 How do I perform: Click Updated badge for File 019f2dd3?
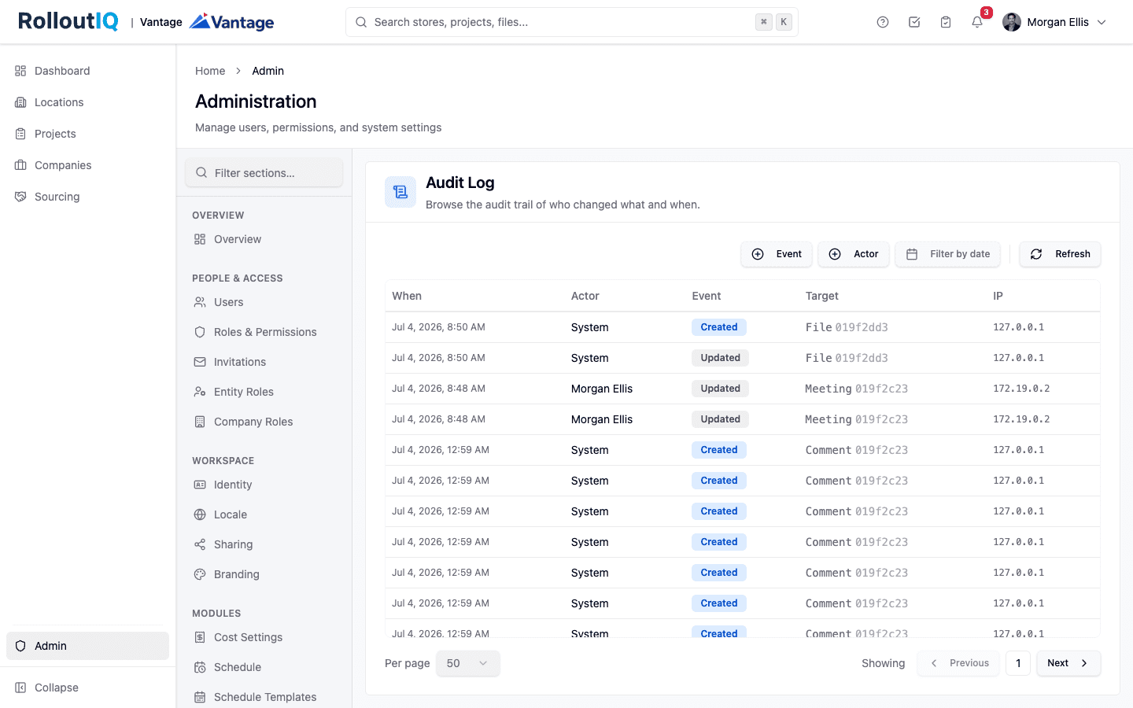pos(720,358)
